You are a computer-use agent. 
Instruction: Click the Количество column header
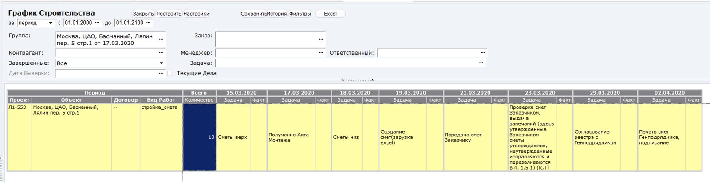(199, 100)
